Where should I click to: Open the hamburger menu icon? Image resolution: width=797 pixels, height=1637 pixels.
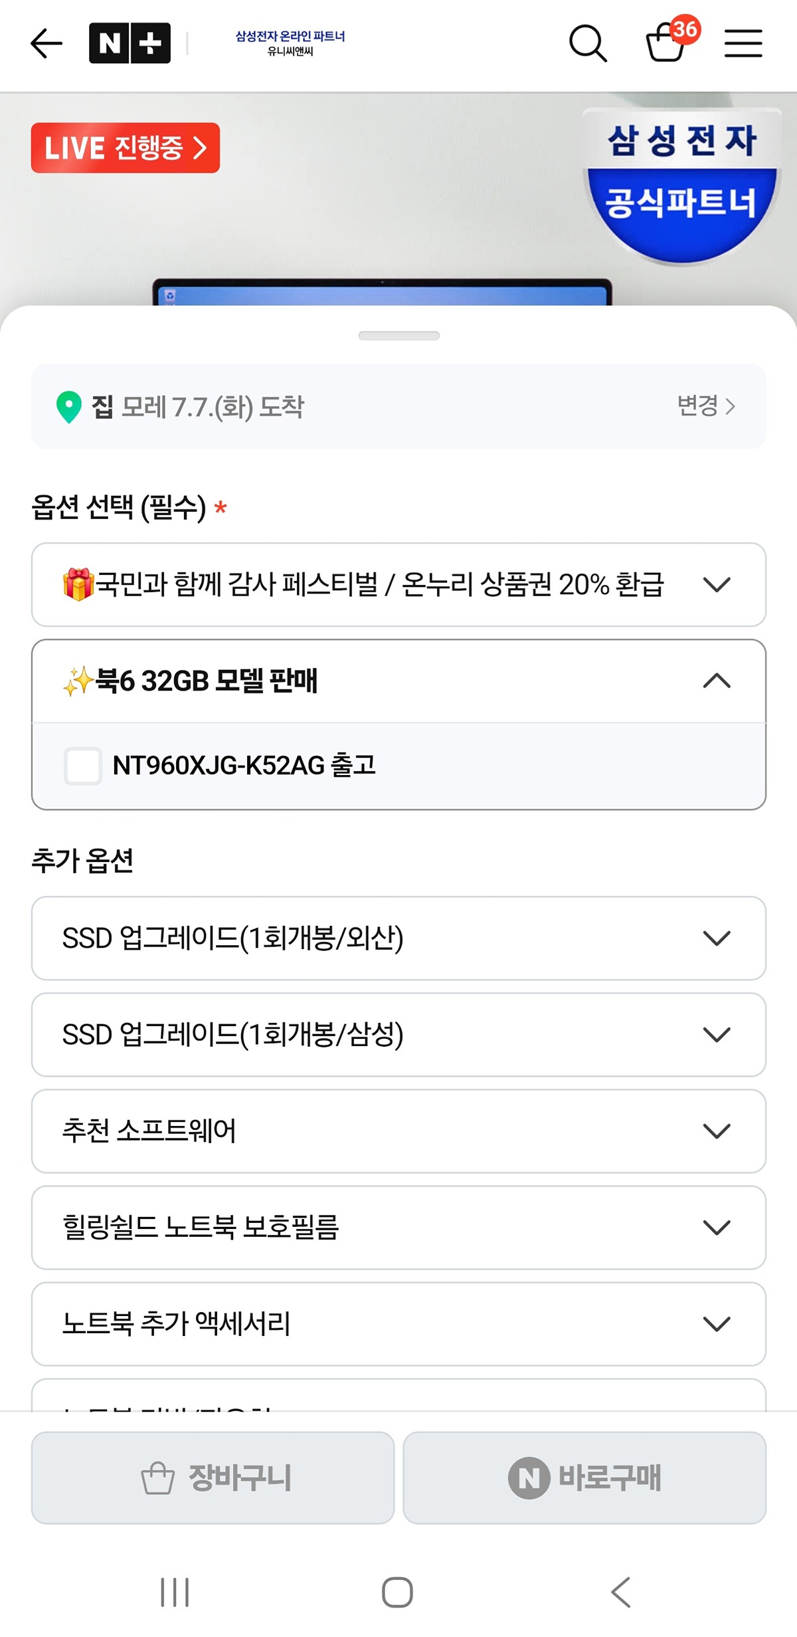743,44
